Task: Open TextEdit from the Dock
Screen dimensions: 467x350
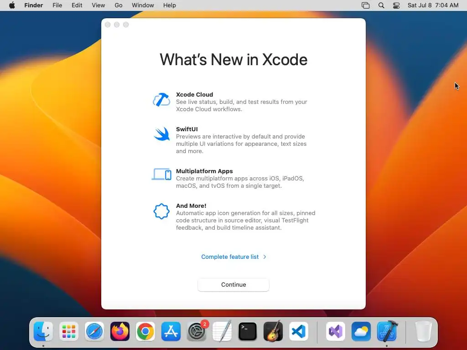Action: click(x=222, y=331)
